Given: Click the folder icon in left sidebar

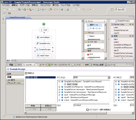Looking at the screenshot, I should click(3, 23).
